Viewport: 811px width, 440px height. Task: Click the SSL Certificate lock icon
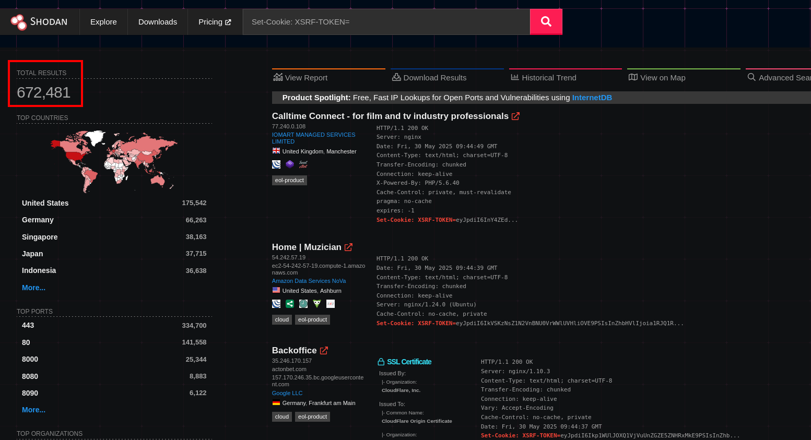[381, 362]
